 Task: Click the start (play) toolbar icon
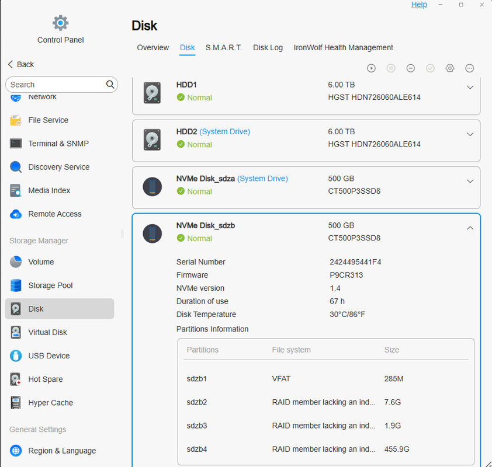[371, 68]
